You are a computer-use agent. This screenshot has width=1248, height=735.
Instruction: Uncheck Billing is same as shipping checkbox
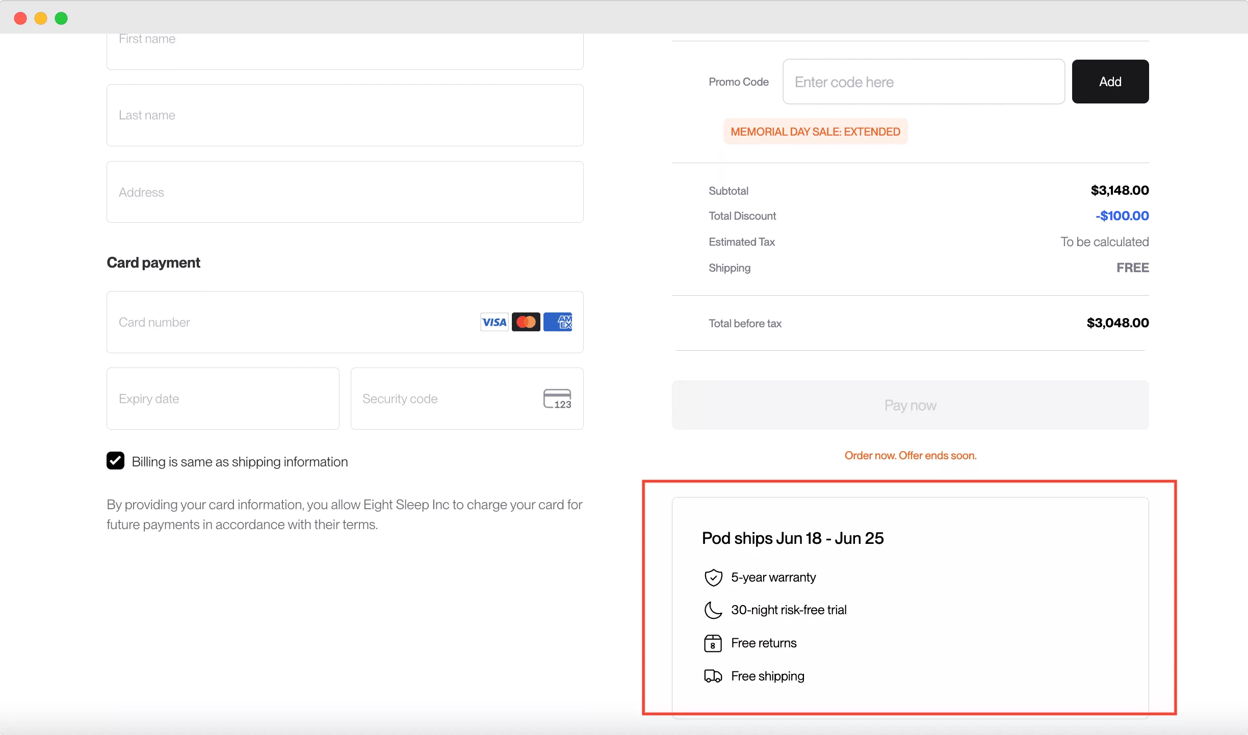115,461
